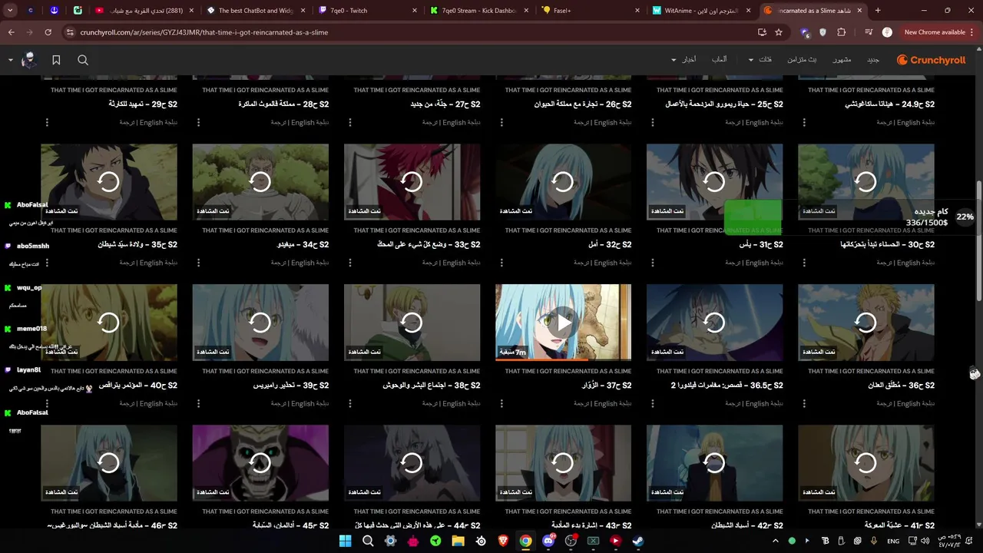Switch to the 7qe0 - Twitch tab
The width and height of the screenshot is (983, 553).
pos(366,11)
